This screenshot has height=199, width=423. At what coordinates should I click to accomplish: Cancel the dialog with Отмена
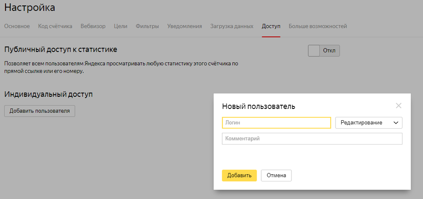click(x=276, y=175)
